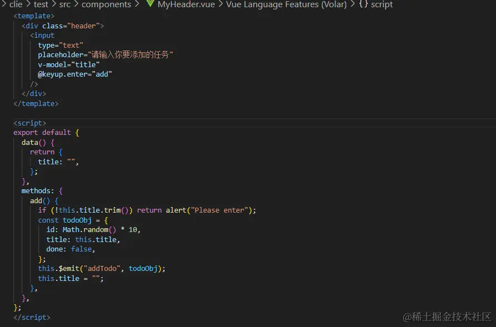Click the return { line in data
Viewport: 496px width, 327px height.
point(46,152)
